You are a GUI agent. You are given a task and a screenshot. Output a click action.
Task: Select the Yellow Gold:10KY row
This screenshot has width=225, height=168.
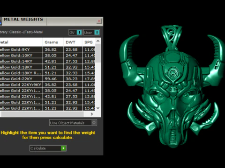47,56
